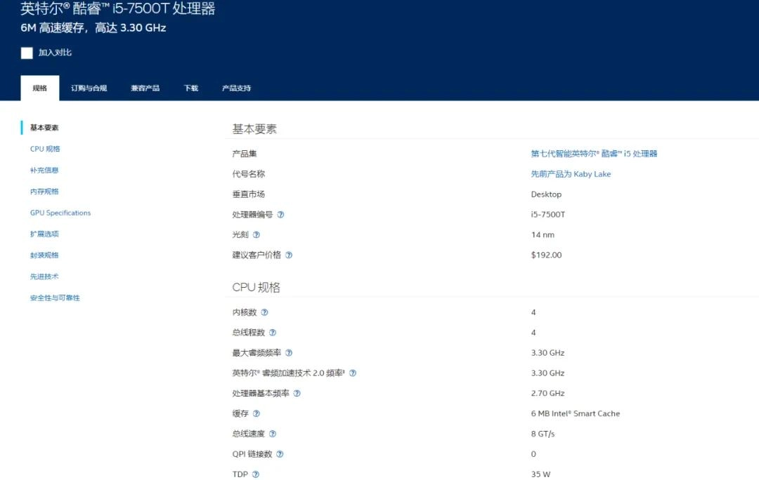Open the help icon beside 建议客户价格

(289, 255)
